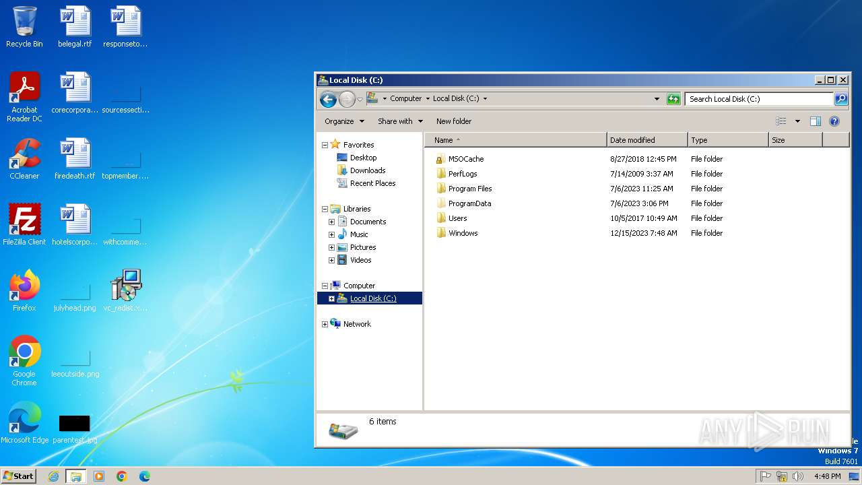
Task: Select the MSOCache folder
Action: pyautogui.click(x=466, y=159)
